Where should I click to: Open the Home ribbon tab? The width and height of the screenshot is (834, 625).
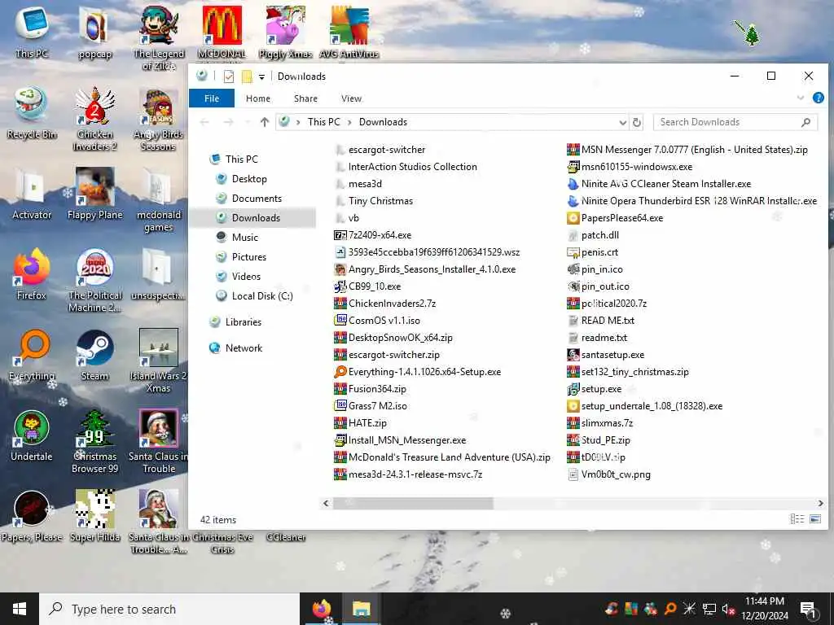pos(258,98)
